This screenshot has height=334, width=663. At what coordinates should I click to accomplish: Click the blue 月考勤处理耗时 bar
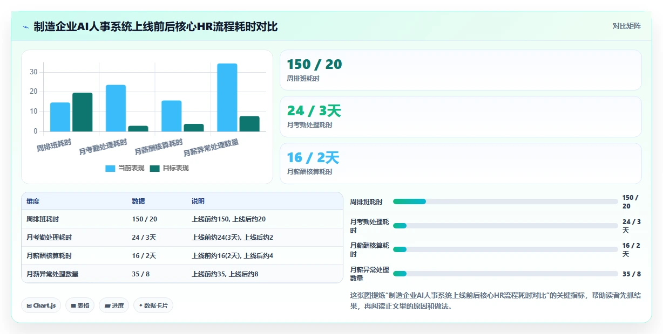point(116,108)
